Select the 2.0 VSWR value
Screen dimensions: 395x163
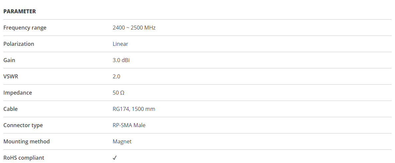click(x=116, y=76)
